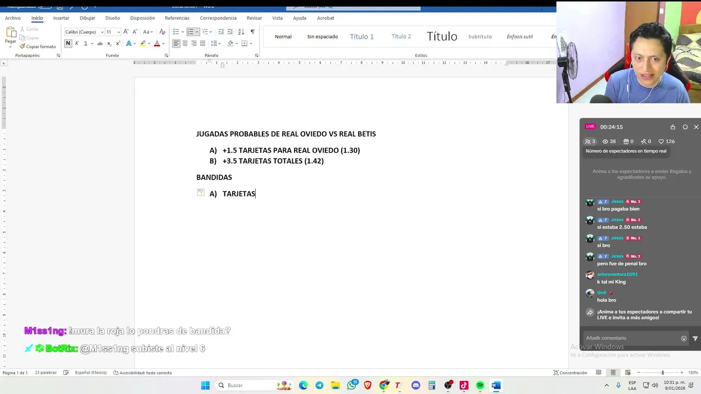Decrease font size with A-down icon
701x394 pixels.
point(135,32)
